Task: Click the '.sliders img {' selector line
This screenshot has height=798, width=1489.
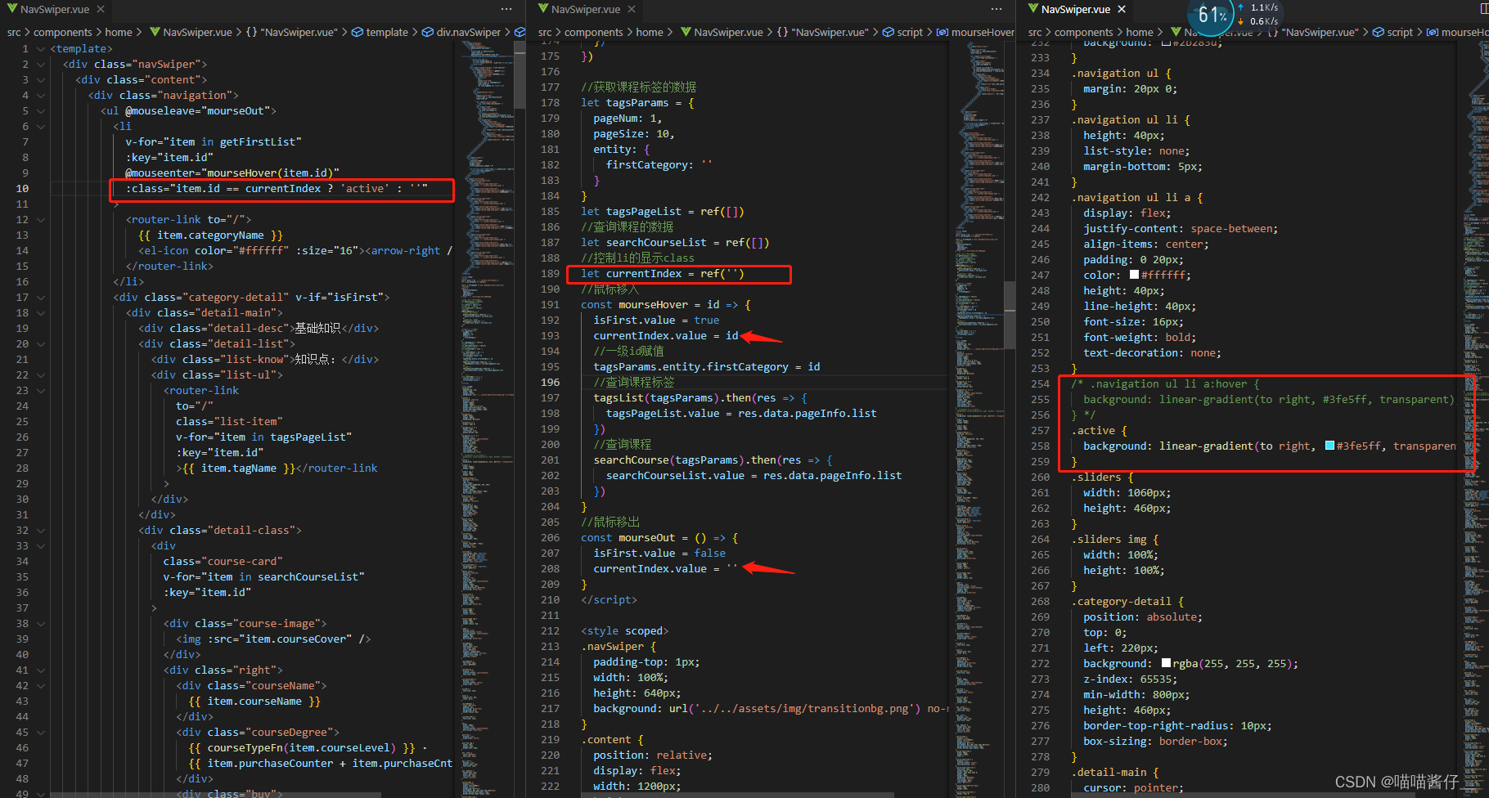Action: (1115, 539)
